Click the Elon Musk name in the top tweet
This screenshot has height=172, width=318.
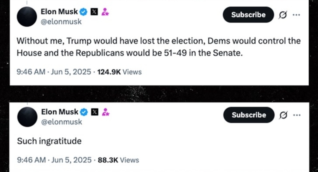click(x=59, y=12)
